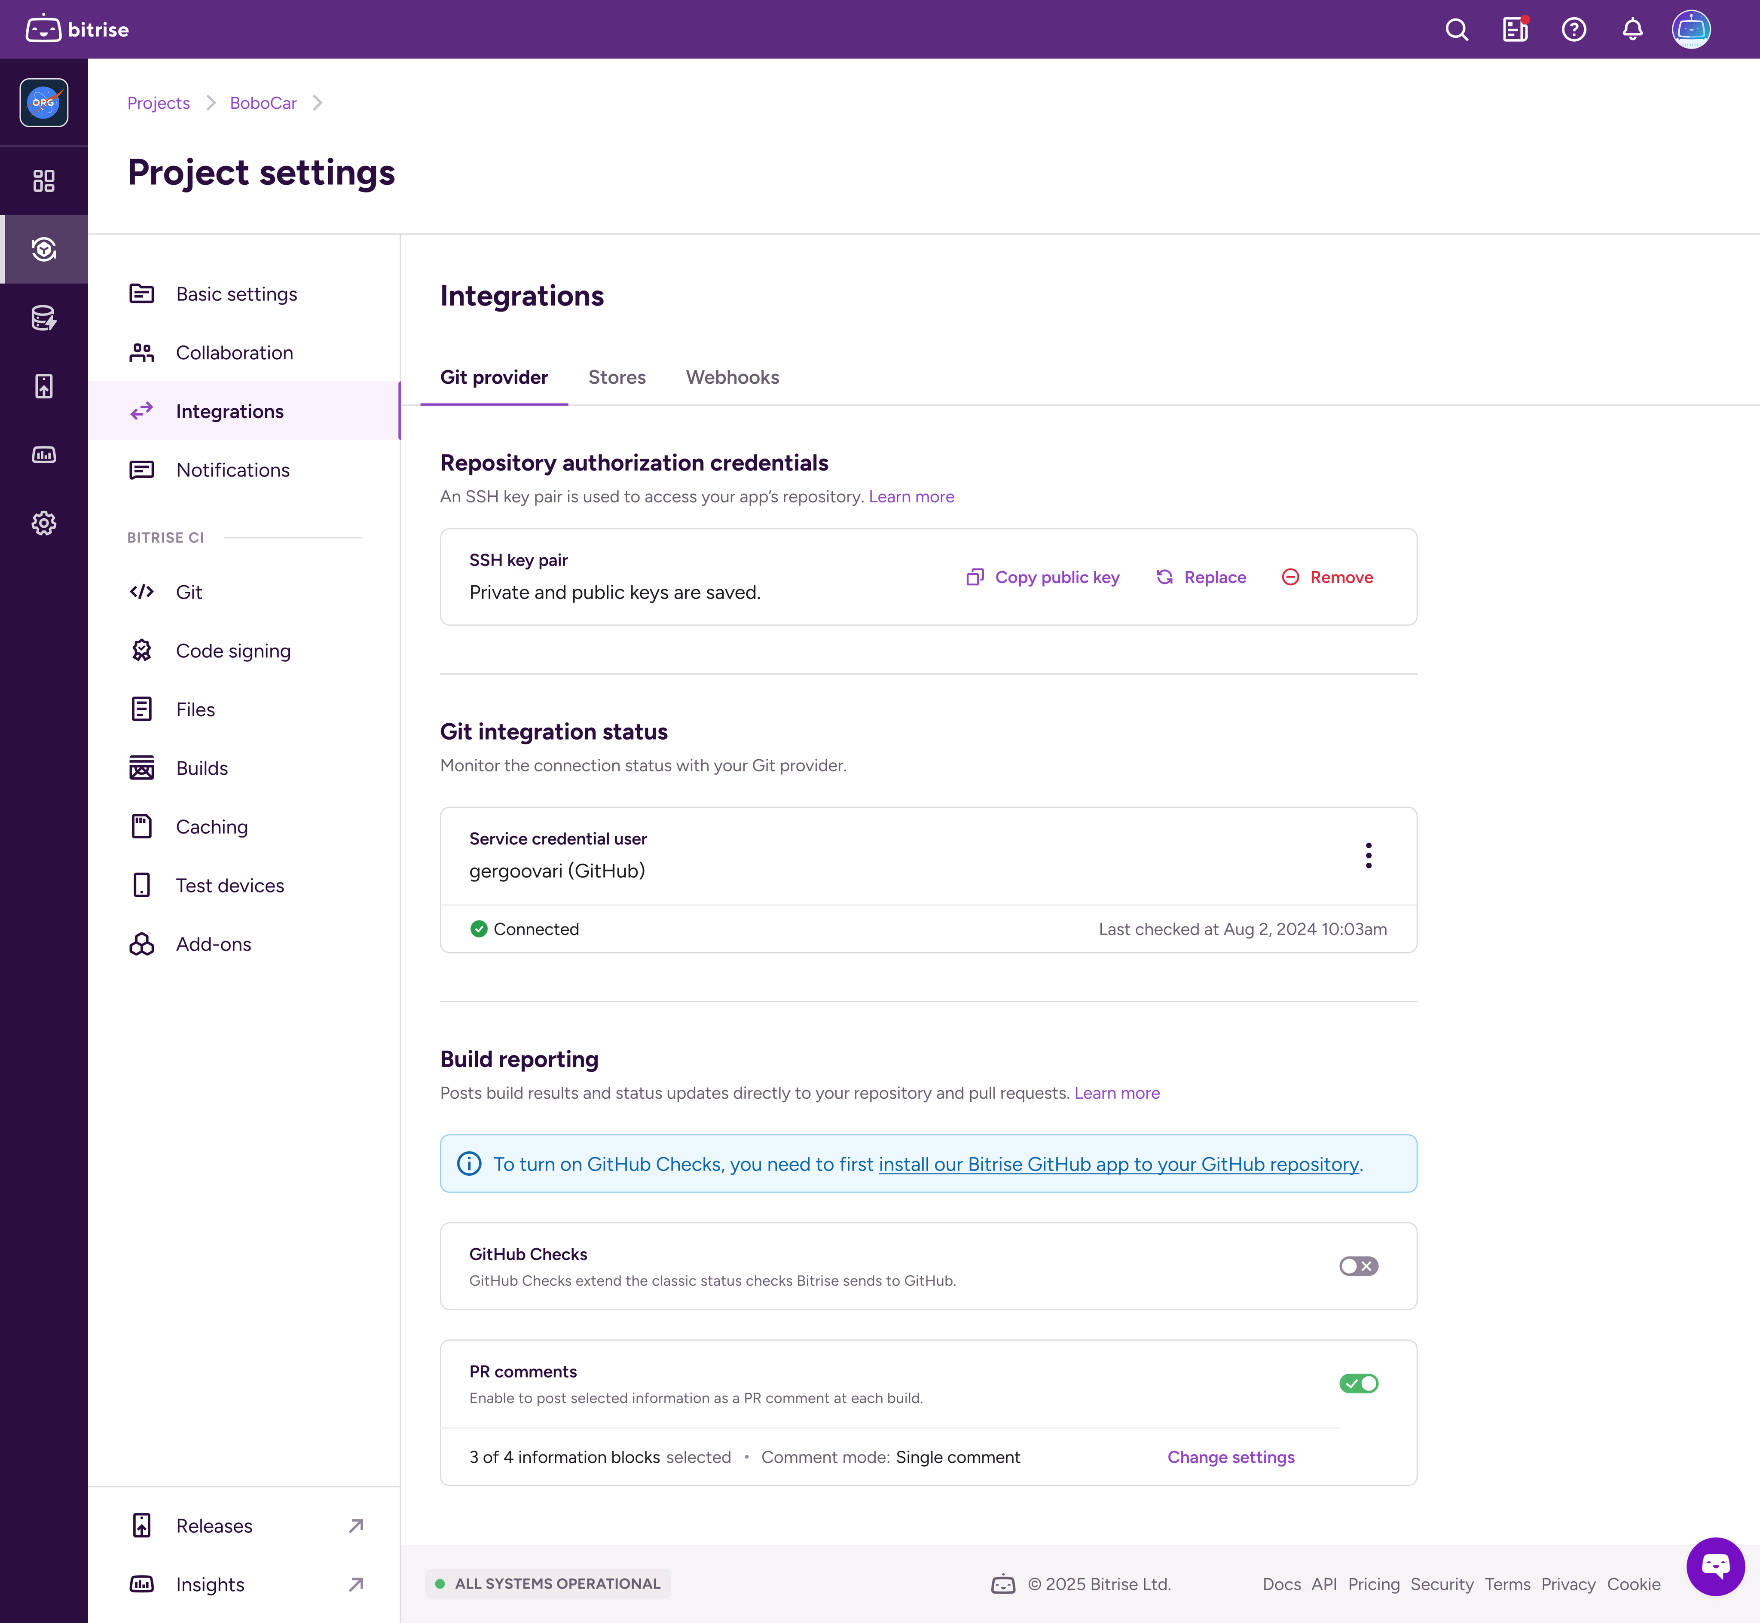Screen dimensions: 1760x1623
Task: Open the dashboard grid icon in the sidebar
Action: coord(44,181)
